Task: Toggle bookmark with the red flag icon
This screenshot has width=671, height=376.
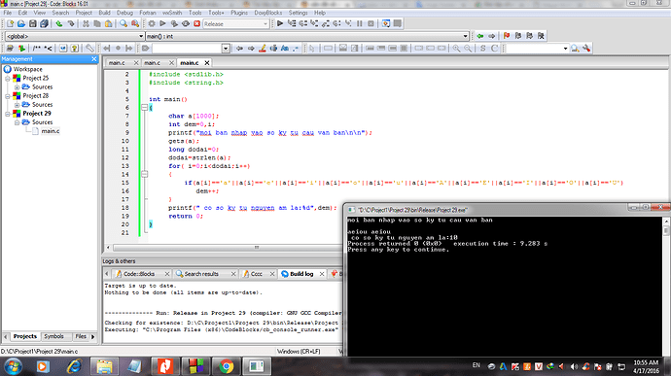Action: pos(507,36)
